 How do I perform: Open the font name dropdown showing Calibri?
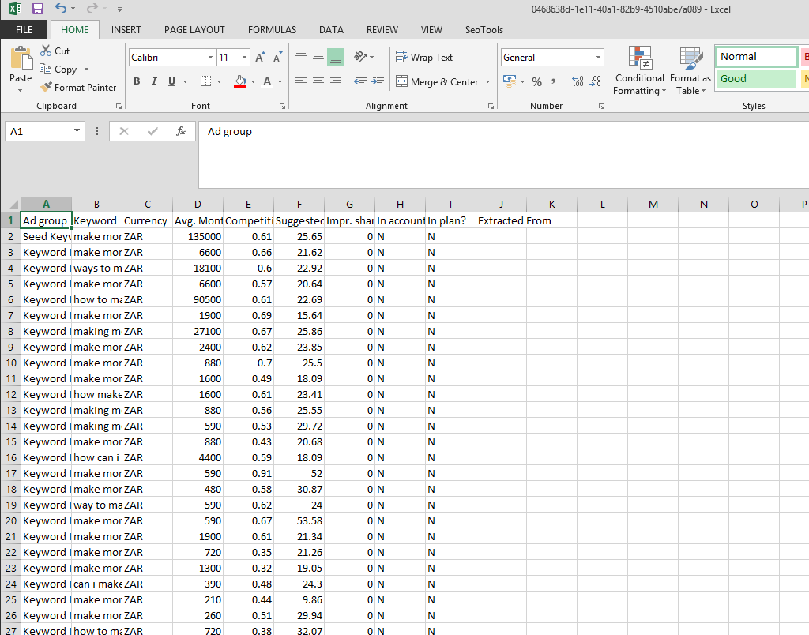click(210, 58)
